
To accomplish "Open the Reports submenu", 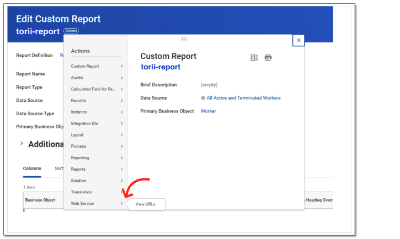I will pyautogui.click(x=97, y=169).
